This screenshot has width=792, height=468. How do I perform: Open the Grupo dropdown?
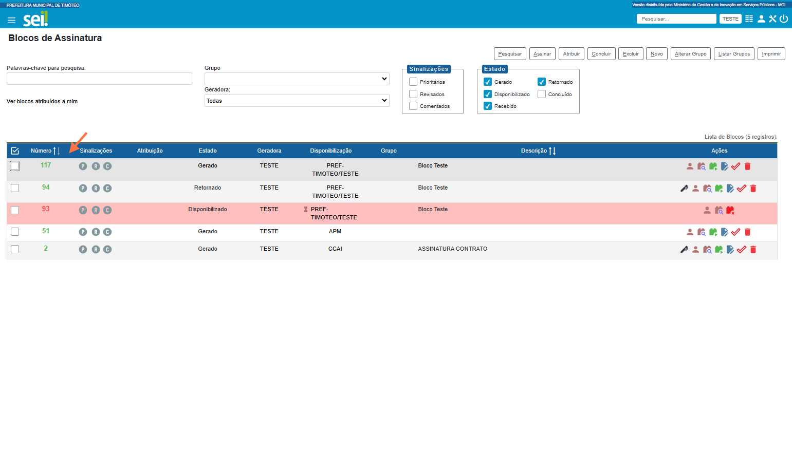tap(297, 79)
